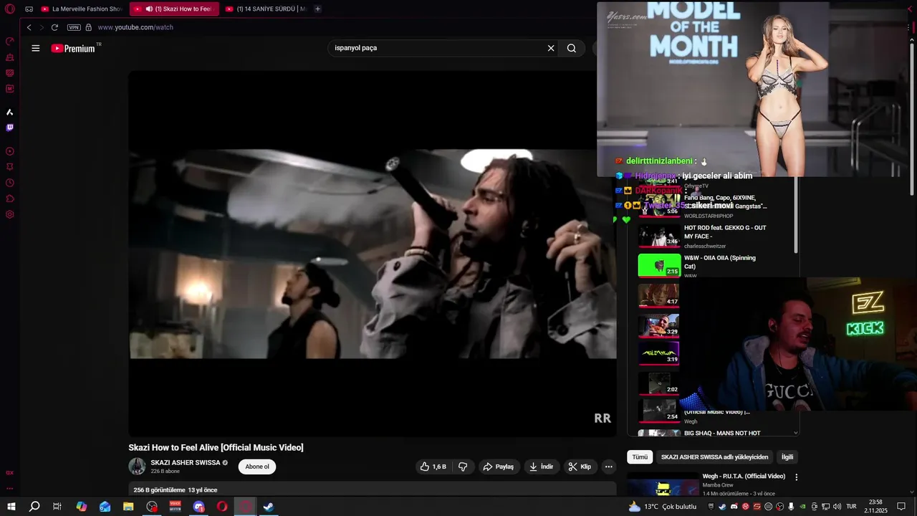
Task: Switch to La Merveille Fashion Show tab
Action: (x=82, y=9)
